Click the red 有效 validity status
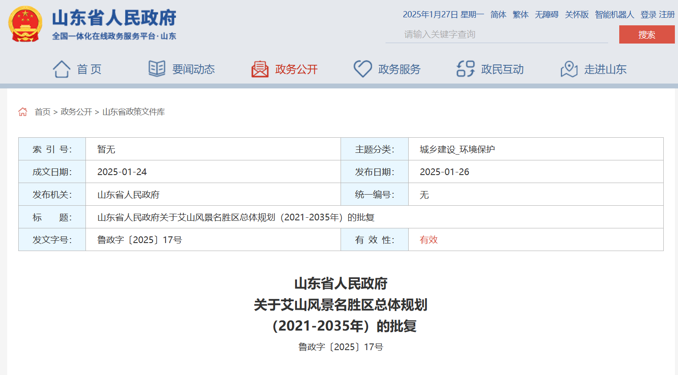 (x=429, y=240)
